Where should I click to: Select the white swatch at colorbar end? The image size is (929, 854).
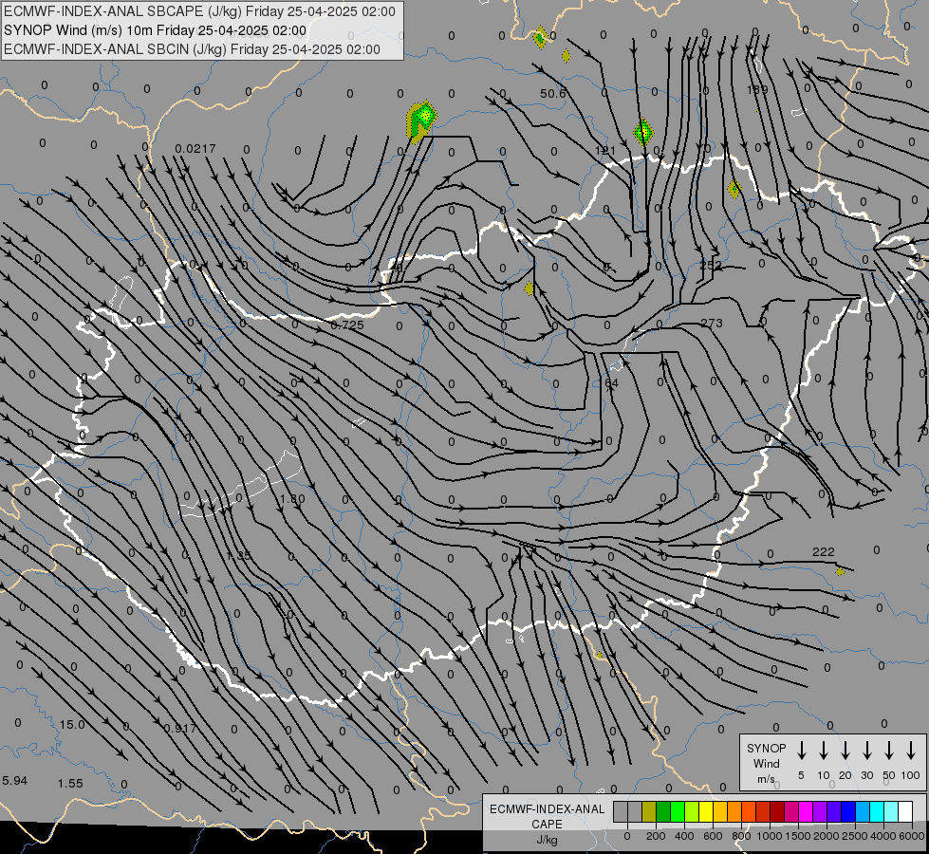coord(905,812)
